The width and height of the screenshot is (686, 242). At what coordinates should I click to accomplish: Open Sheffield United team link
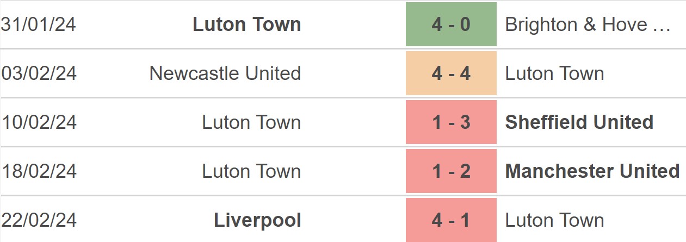[579, 122]
